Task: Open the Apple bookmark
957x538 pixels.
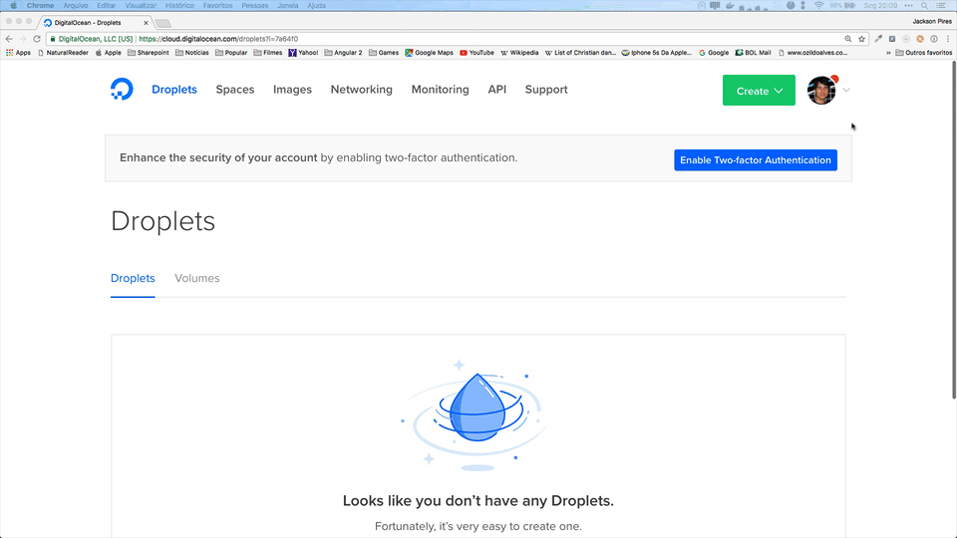Action: 108,53
